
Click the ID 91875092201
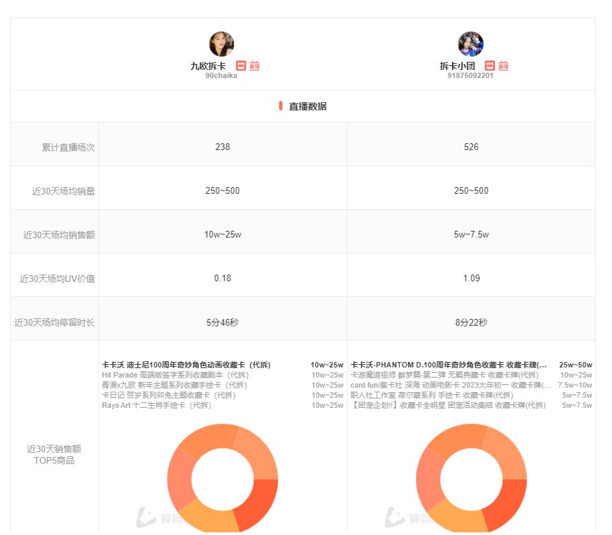click(471, 76)
